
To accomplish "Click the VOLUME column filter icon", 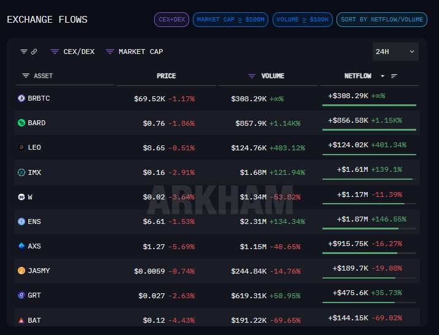I will pos(252,76).
